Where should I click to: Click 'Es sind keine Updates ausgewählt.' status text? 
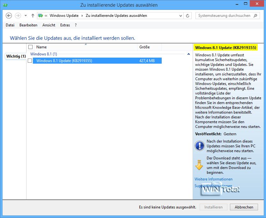pos(167,207)
